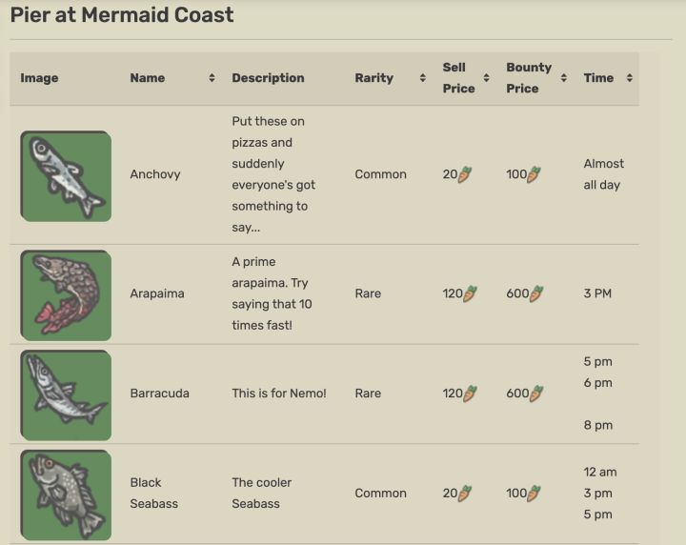This screenshot has width=686, height=545.
Task: Sort the table by Bounty Price column
Action: 563,78
